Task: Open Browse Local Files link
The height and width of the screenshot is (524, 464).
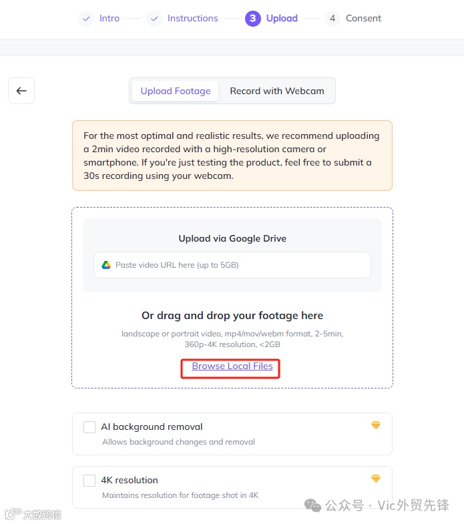Action: [x=232, y=366]
